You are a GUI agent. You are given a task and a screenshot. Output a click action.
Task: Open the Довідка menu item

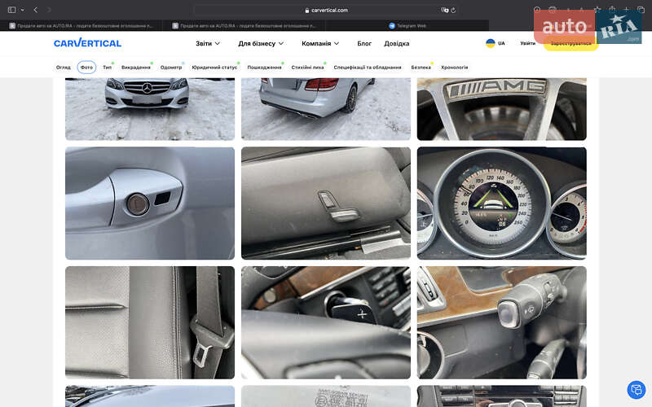coord(397,43)
